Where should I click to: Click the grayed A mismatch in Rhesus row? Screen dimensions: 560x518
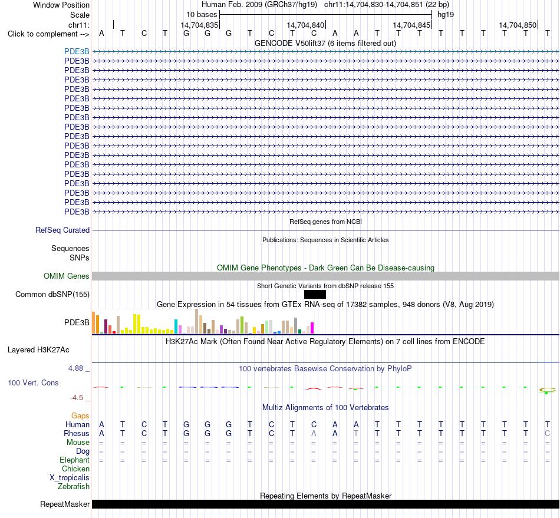[314, 433]
